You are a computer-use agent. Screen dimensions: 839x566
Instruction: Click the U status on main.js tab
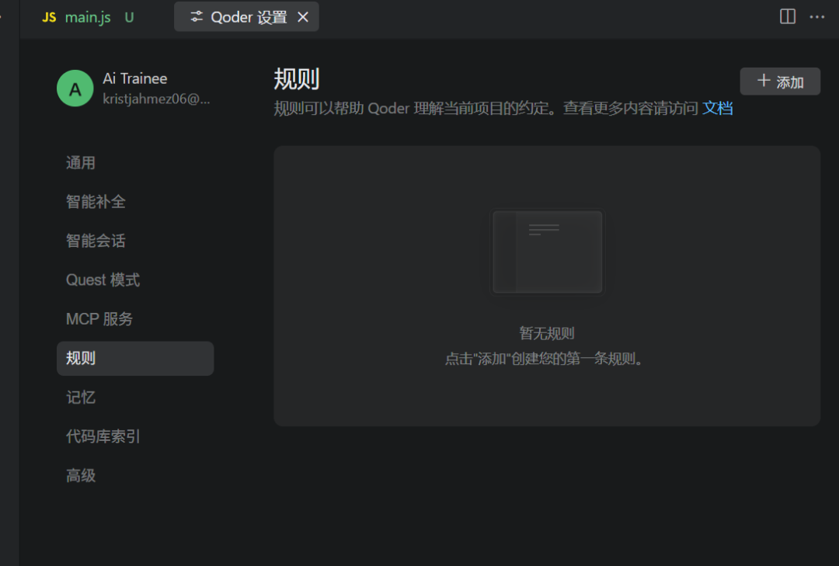tap(129, 17)
